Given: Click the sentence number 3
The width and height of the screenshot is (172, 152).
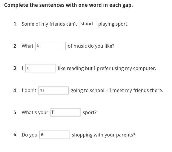Looking at the screenshot, I should click(x=15, y=68).
